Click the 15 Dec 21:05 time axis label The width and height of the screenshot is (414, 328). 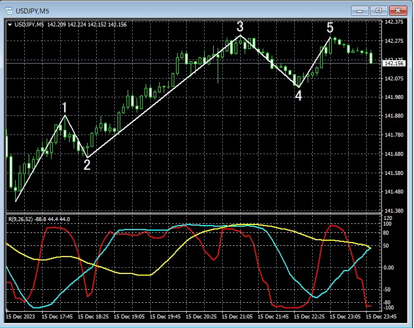[x=238, y=317]
